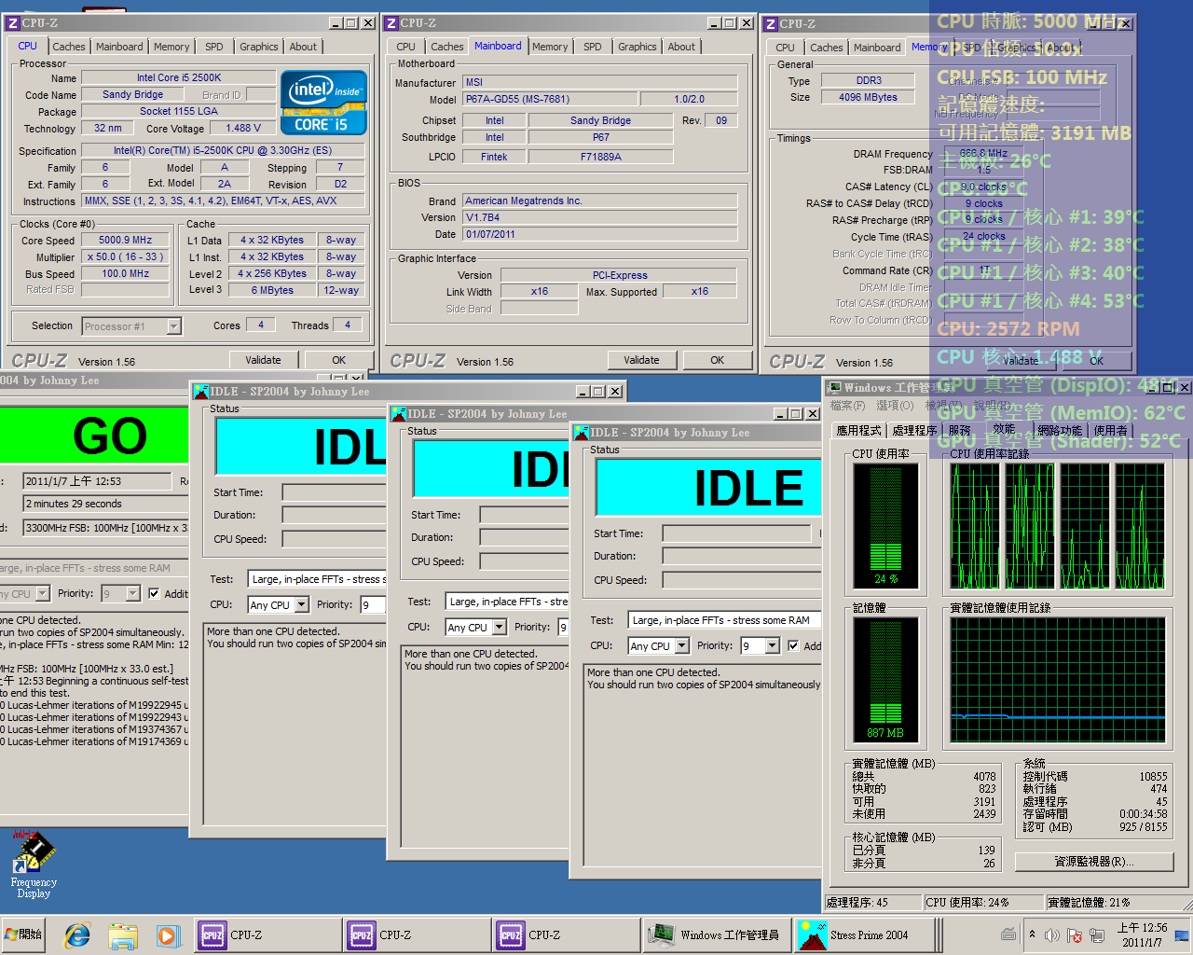1193x955 pixels.
Task: Open Test type dropdown in frontmost SP2004 window
Action: click(x=724, y=620)
